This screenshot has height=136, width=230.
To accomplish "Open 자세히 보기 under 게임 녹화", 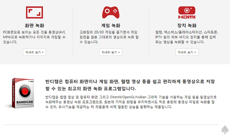I will pos(111,52).
